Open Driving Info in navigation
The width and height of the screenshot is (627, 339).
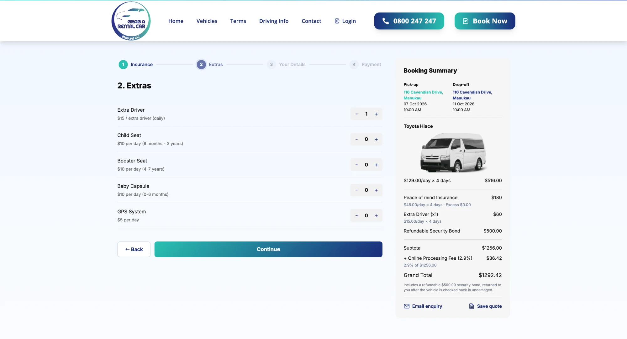pos(274,21)
